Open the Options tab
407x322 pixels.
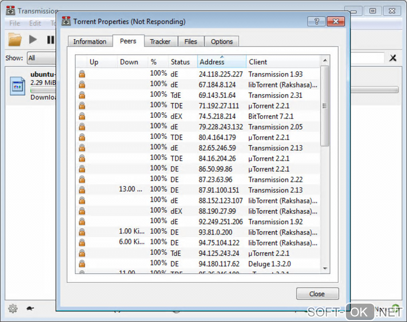222,41
